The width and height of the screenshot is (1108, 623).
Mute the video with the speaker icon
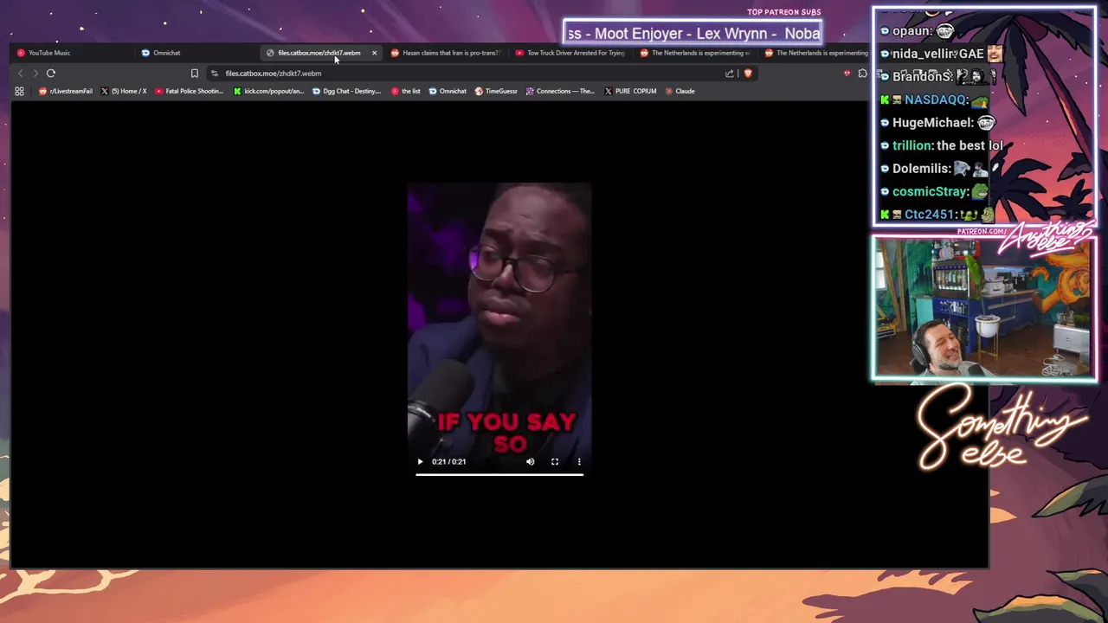pyautogui.click(x=531, y=462)
